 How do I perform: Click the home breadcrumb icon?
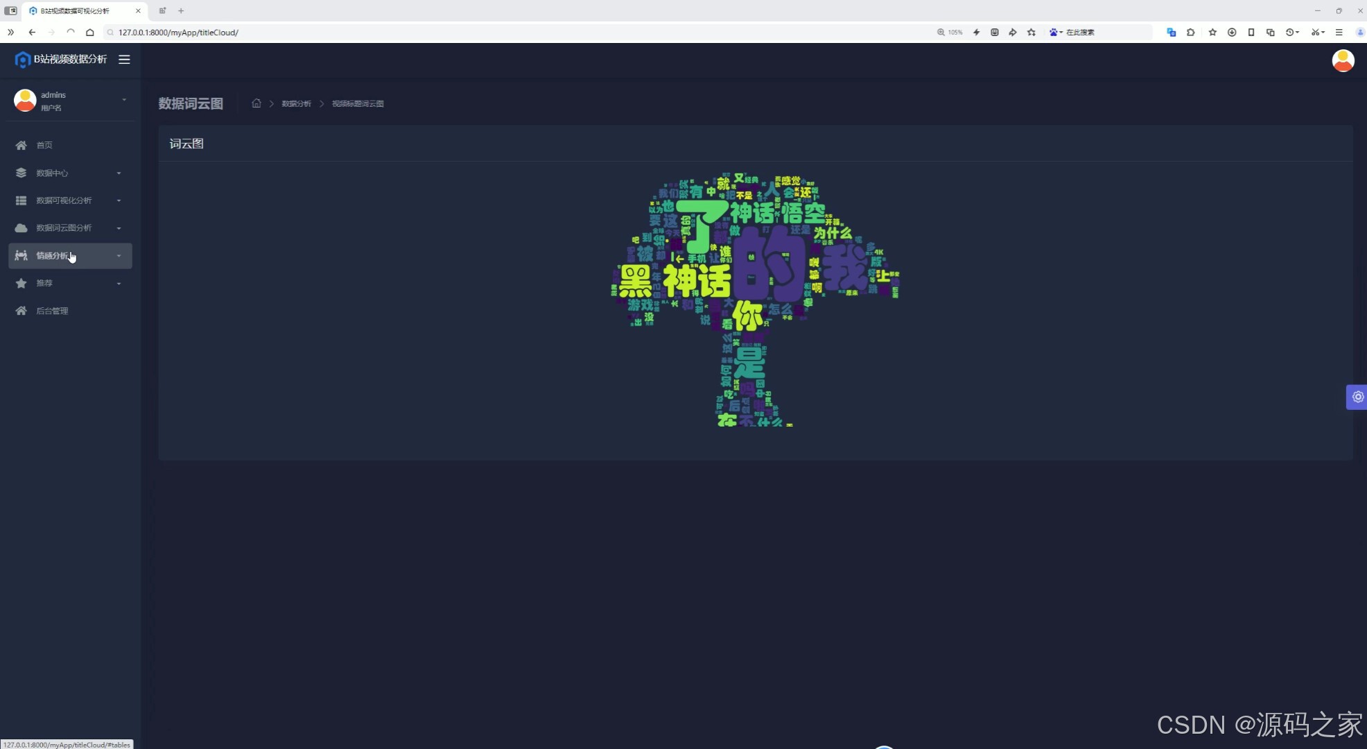[x=256, y=103]
